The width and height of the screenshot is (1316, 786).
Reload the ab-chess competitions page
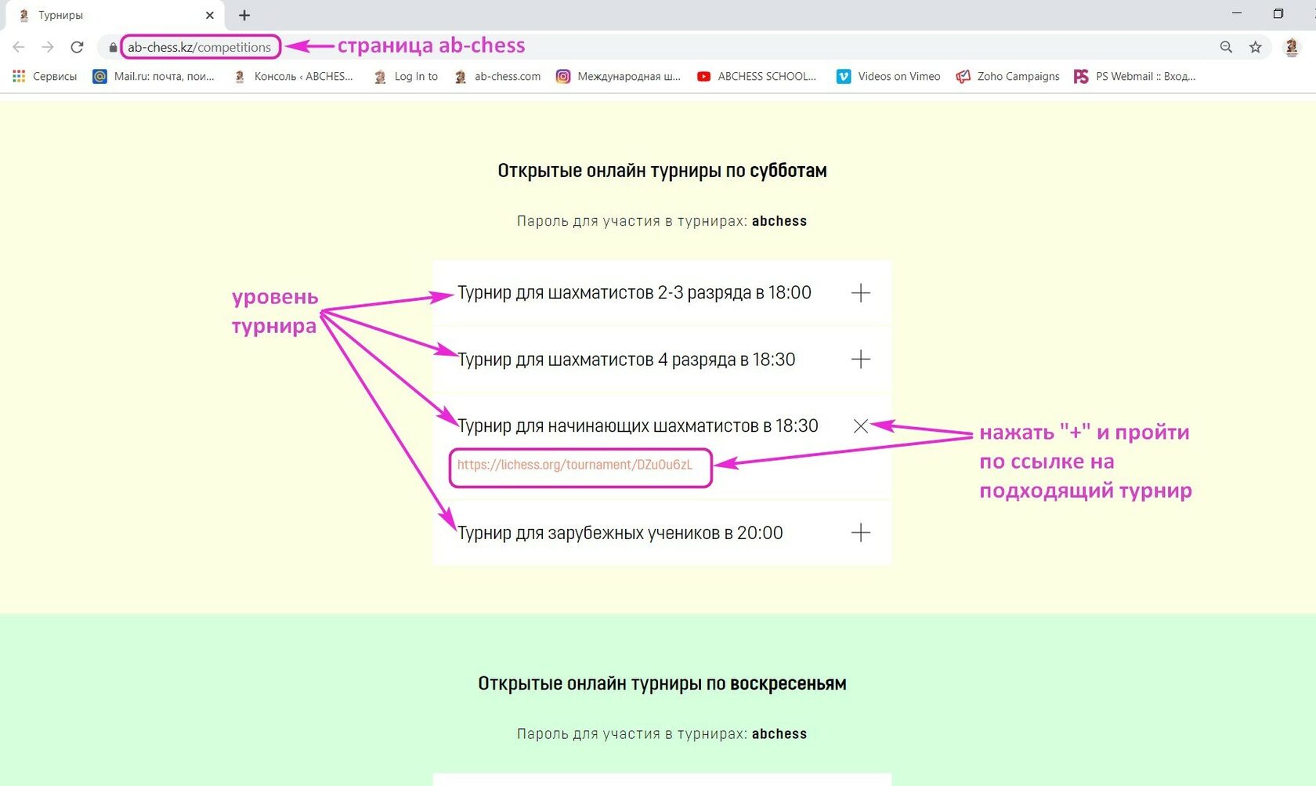[77, 47]
